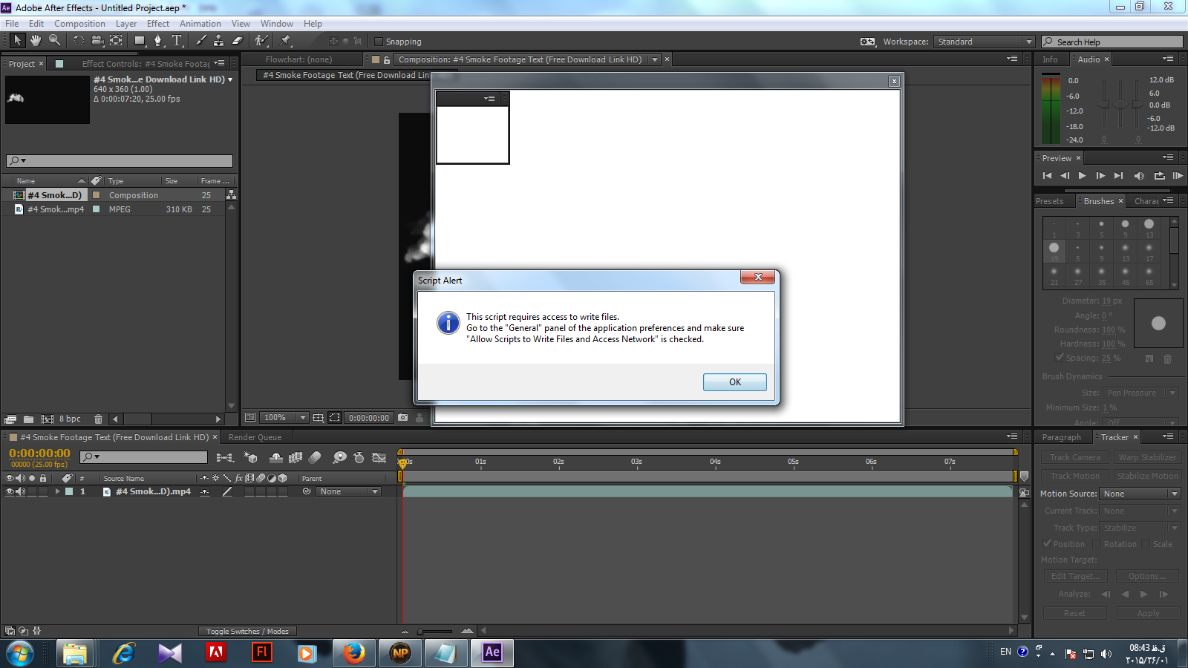The height and width of the screenshot is (668, 1188).
Task: Hide video of #4 Smok...D).mp4 layer
Action: tap(10, 491)
